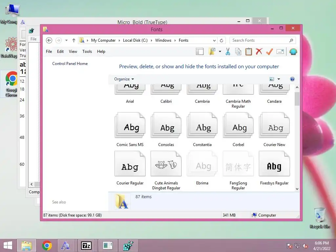Select the Courier New font family
This screenshot has height=252, width=336.
(274, 130)
